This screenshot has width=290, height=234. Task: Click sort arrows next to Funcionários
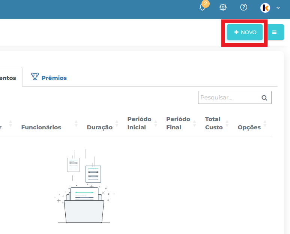click(76, 123)
